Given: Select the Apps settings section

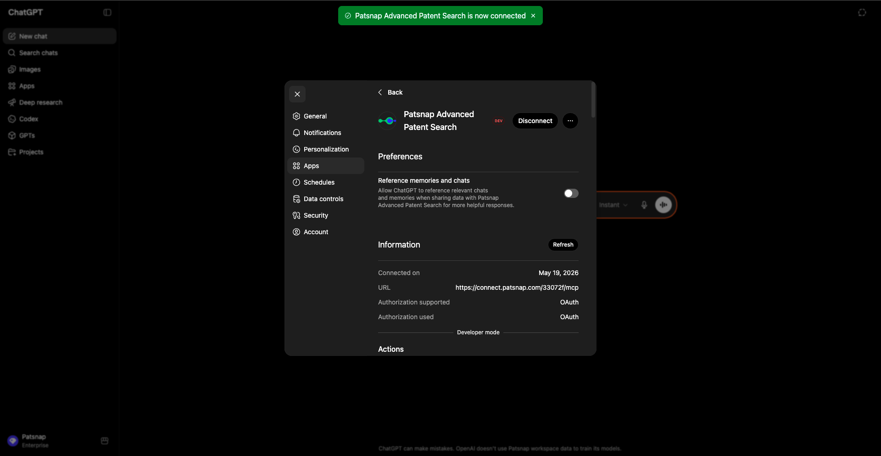Looking at the screenshot, I should [326, 166].
